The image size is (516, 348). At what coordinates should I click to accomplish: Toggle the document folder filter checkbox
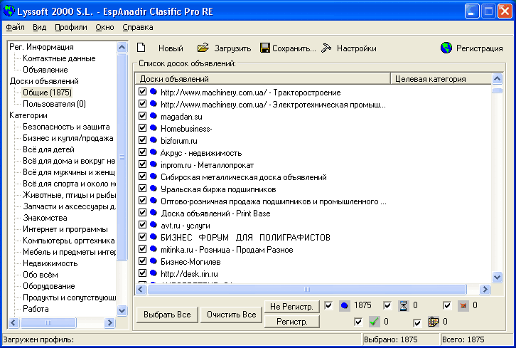417,322
